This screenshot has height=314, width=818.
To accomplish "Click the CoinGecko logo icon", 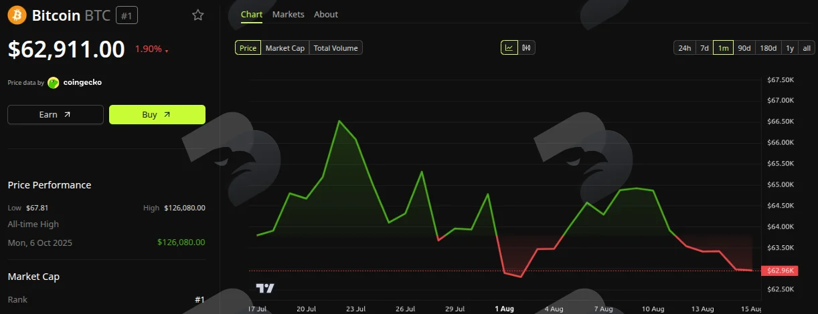I will pyautogui.click(x=54, y=82).
